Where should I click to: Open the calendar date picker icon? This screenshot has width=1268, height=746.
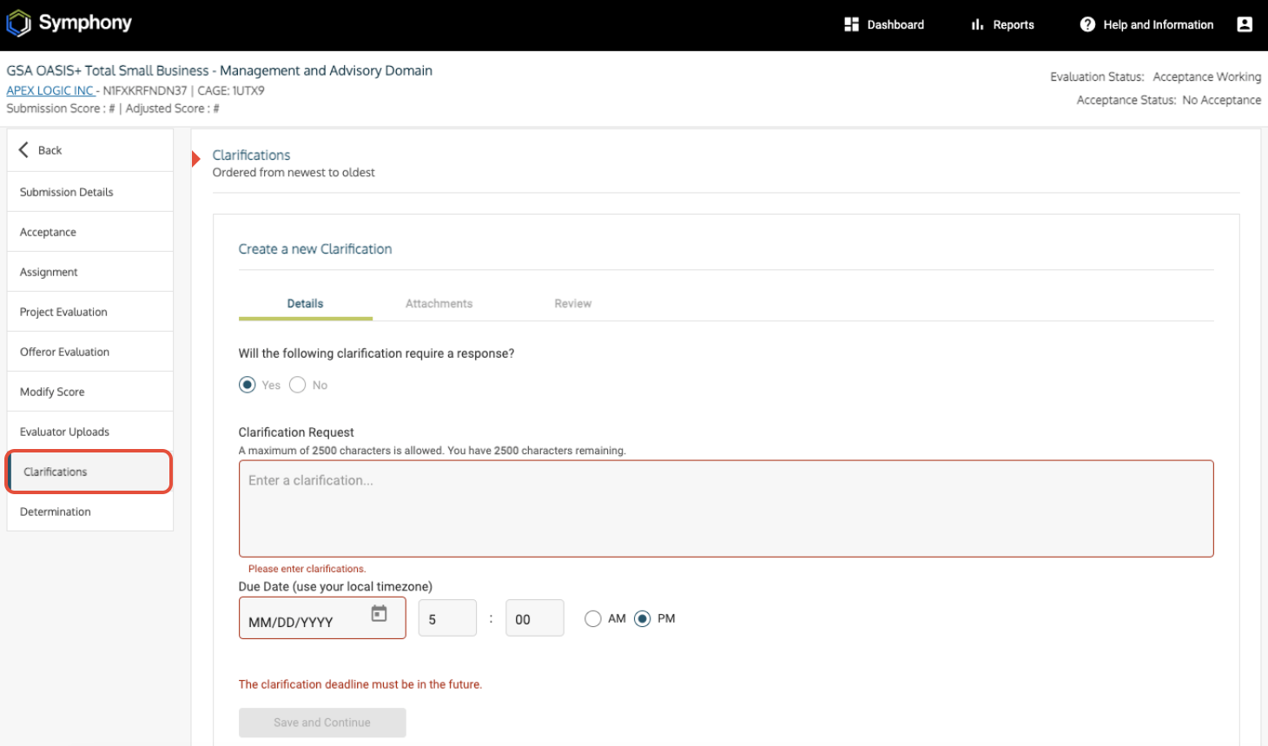[380, 613]
